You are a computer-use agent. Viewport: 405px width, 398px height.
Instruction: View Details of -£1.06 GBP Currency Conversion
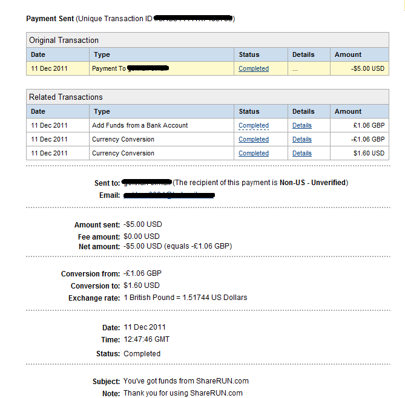click(302, 139)
